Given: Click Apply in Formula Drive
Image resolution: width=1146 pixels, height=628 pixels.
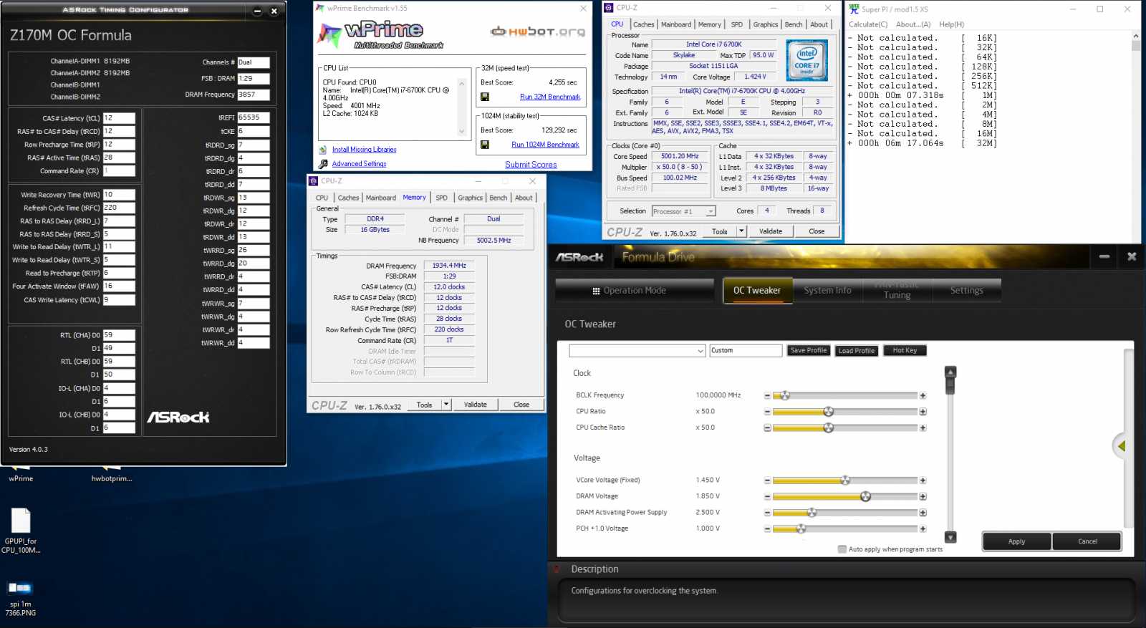Looking at the screenshot, I should click(1016, 541).
